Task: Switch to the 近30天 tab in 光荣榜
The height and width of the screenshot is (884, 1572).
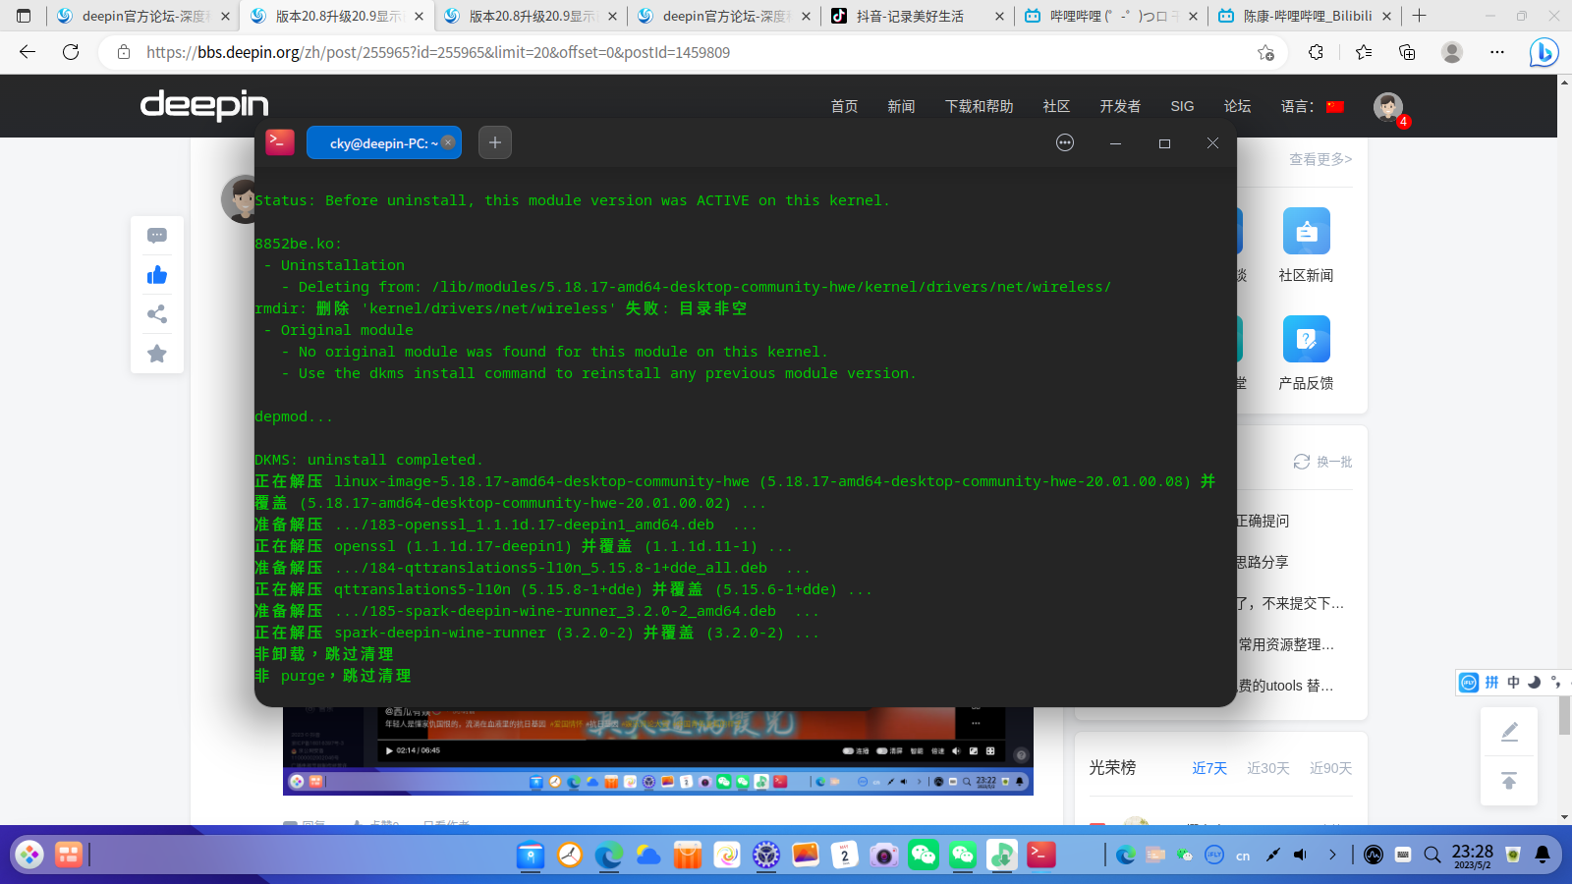Action: (x=1268, y=768)
